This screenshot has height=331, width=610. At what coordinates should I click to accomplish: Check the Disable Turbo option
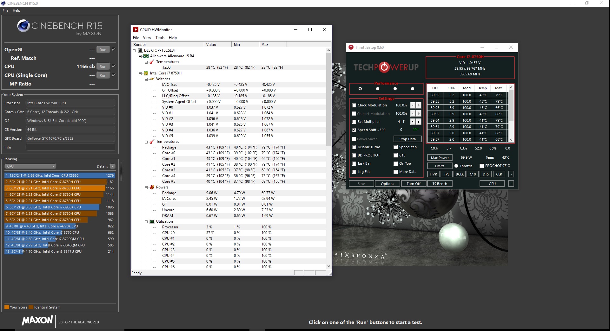(x=354, y=147)
